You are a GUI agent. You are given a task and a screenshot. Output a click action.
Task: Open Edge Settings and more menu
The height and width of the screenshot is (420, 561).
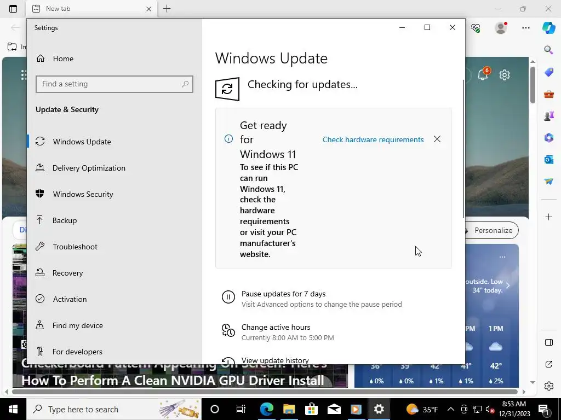525,28
